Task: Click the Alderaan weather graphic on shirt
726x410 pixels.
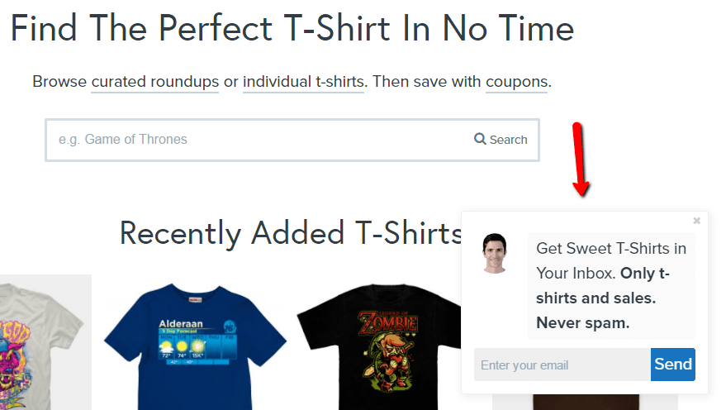Action: [197, 341]
